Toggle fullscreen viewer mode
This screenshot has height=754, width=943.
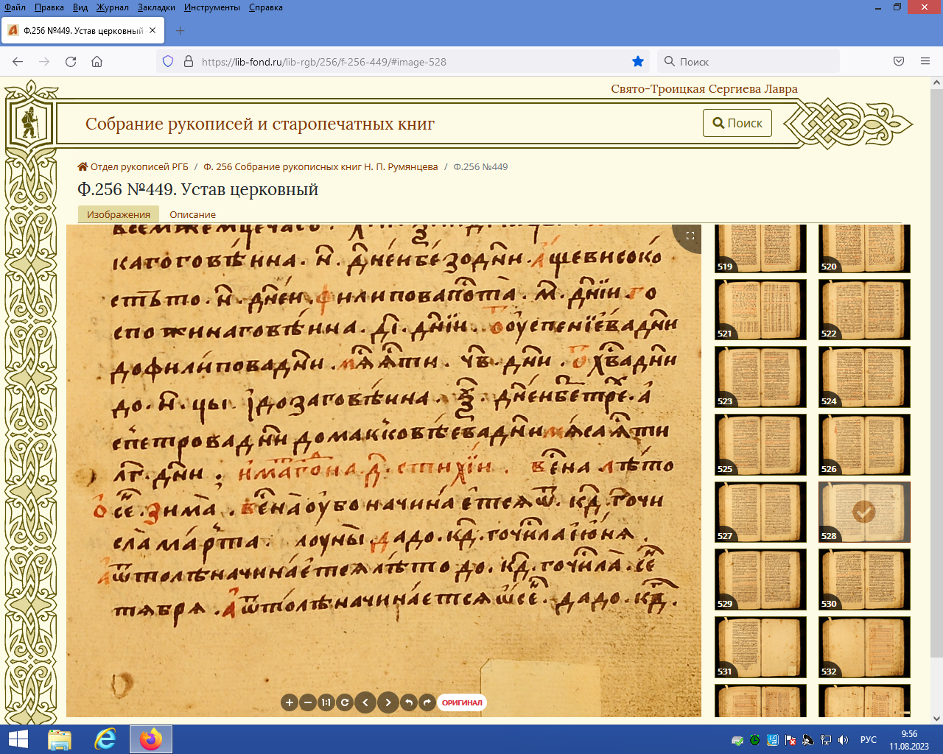690,236
